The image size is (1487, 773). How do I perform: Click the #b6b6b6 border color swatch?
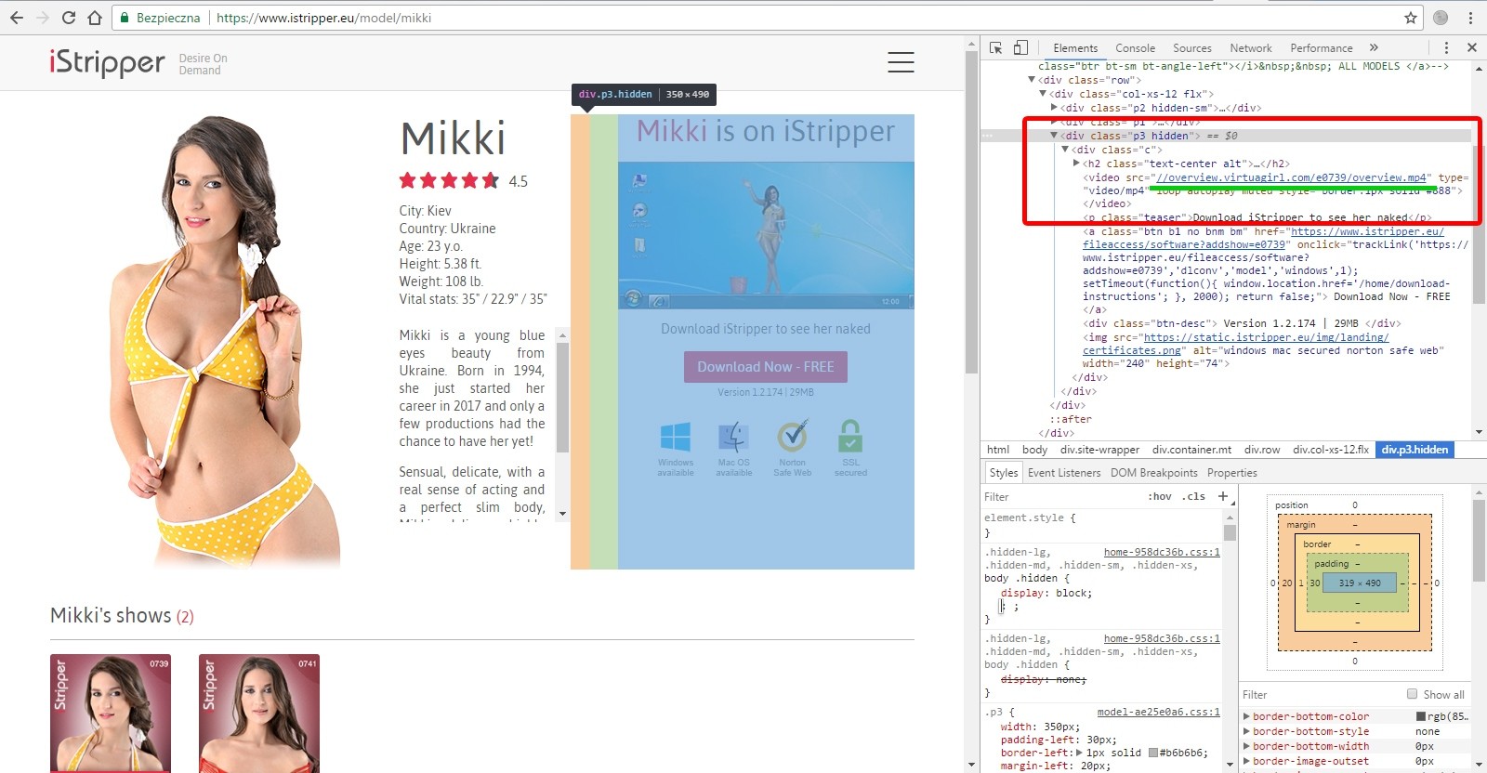[1153, 753]
